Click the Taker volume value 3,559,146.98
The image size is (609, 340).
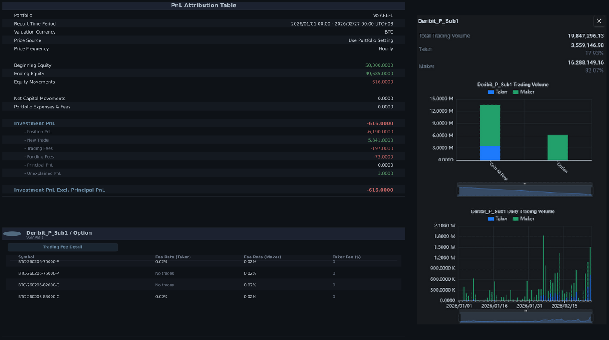click(587, 45)
